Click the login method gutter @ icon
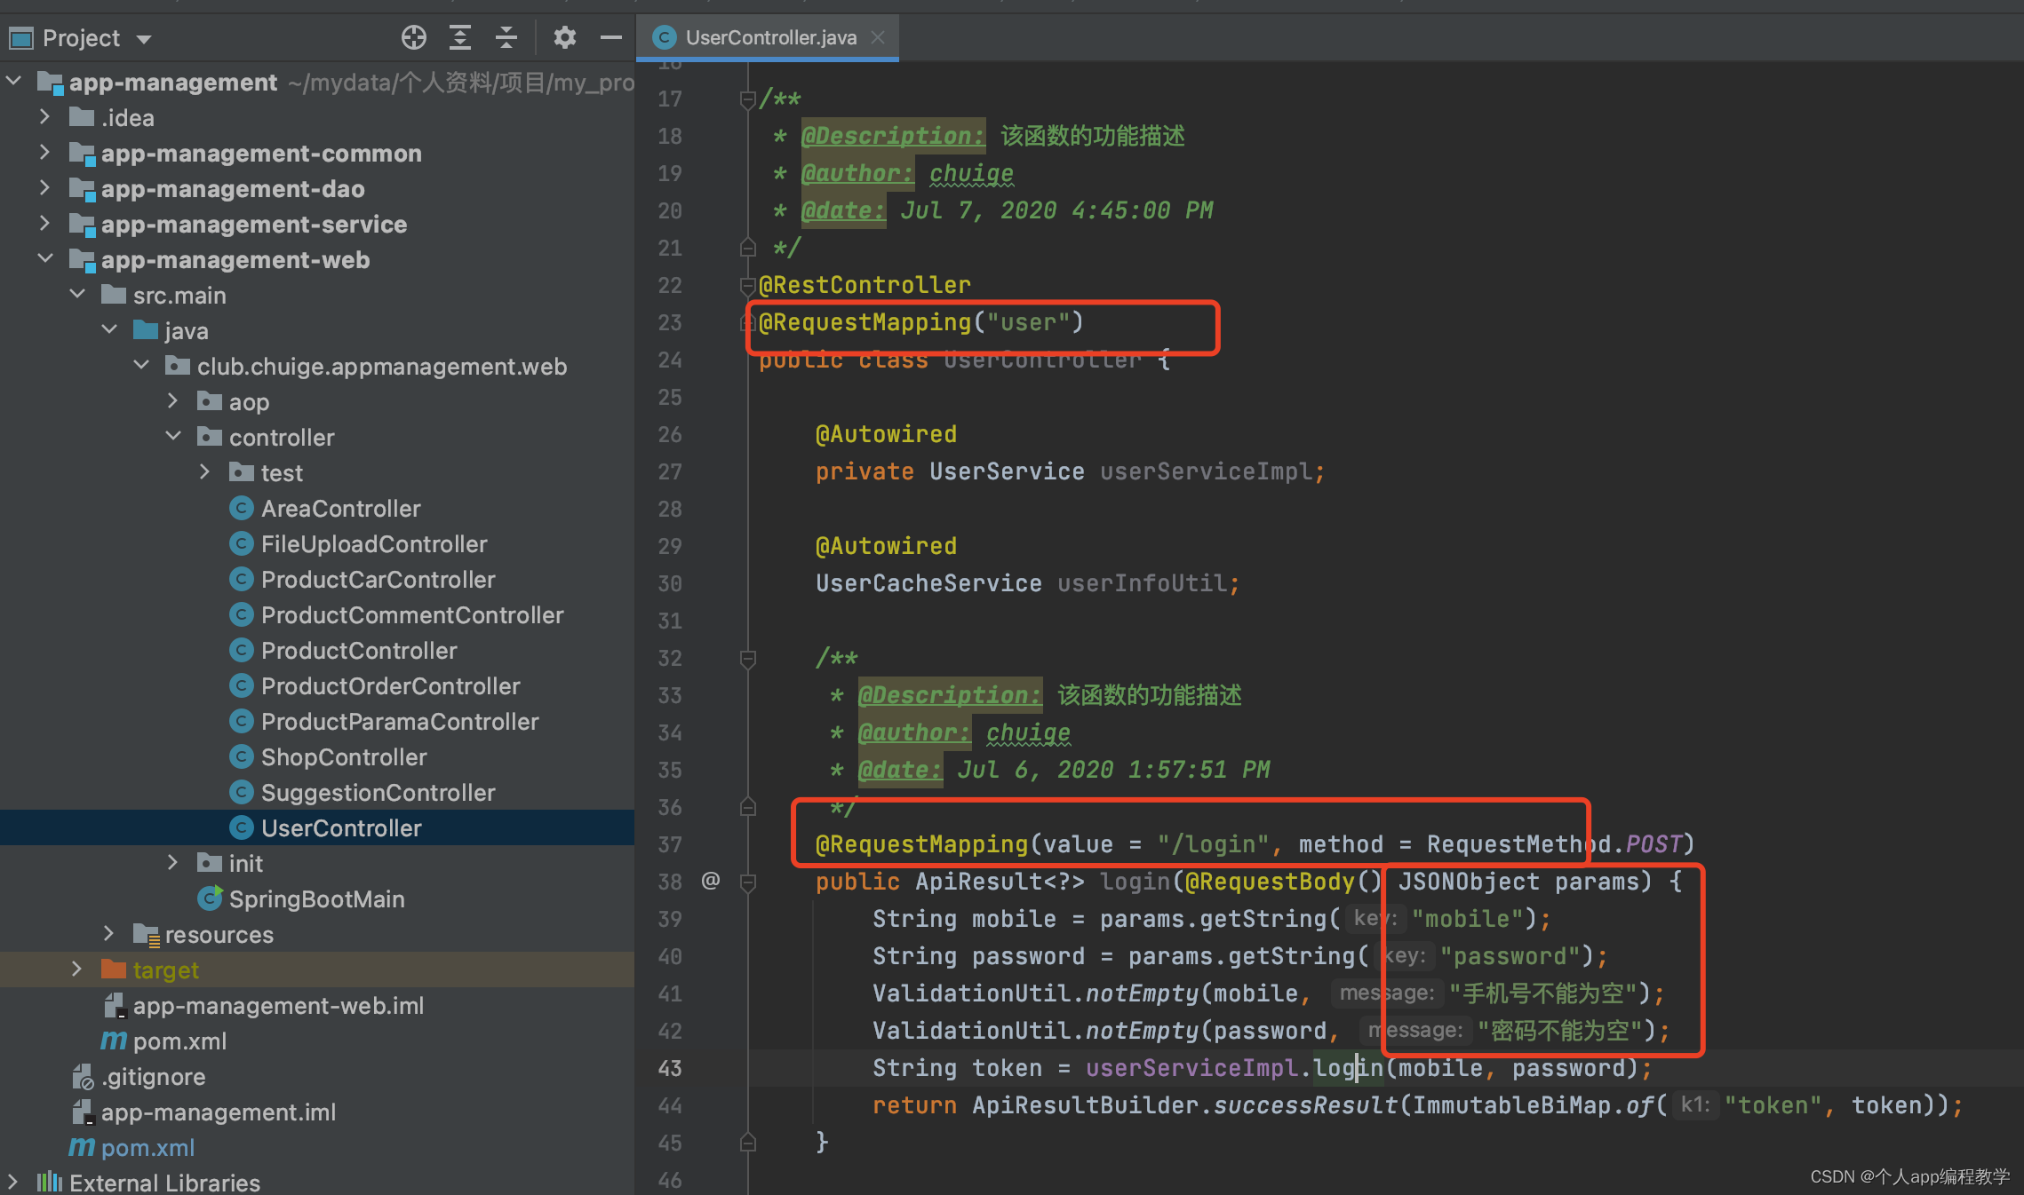 click(x=711, y=881)
